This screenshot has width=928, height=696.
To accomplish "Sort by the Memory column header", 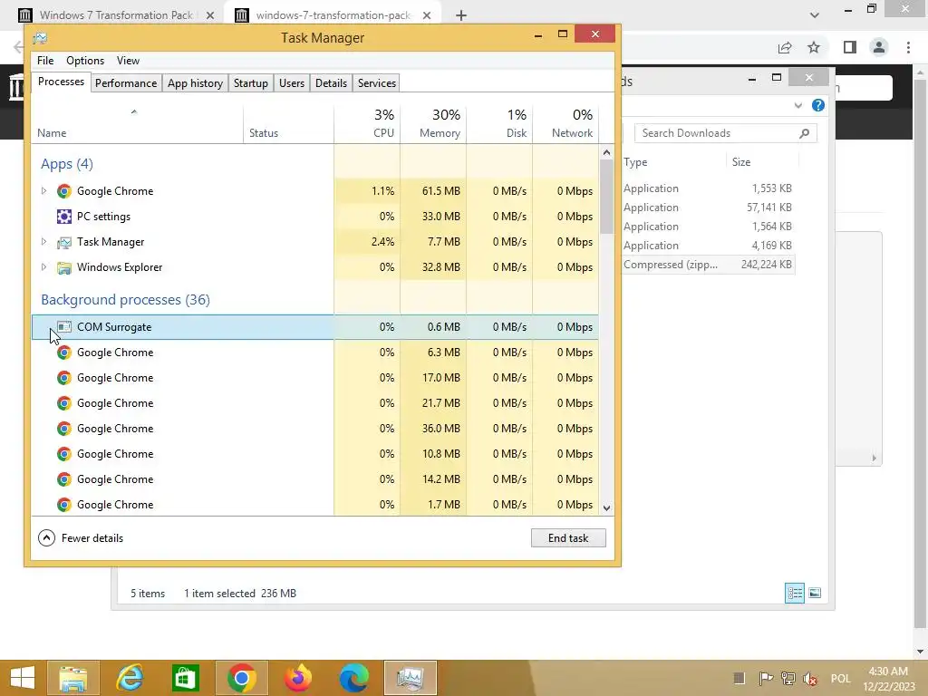I will pyautogui.click(x=433, y=123).
